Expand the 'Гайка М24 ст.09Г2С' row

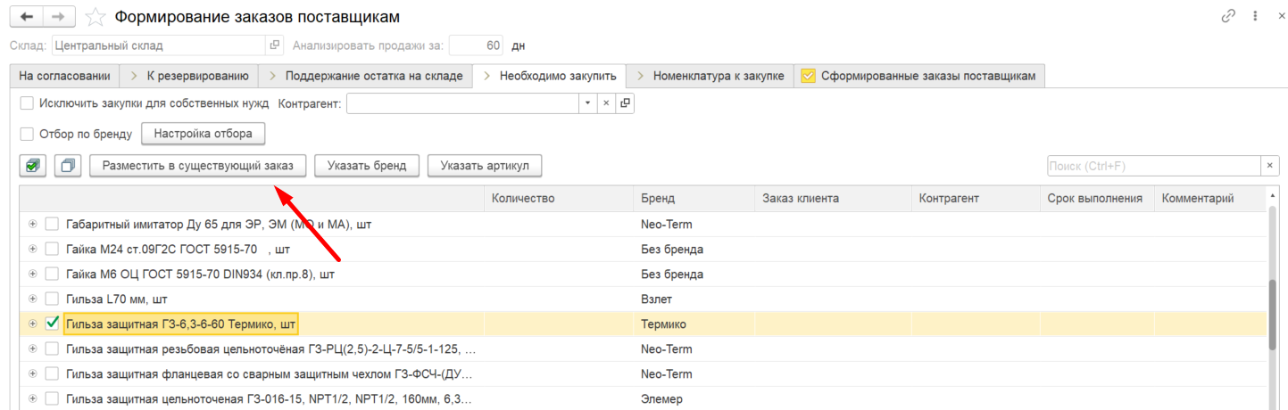pyautogui.click(x=33, y=249)
